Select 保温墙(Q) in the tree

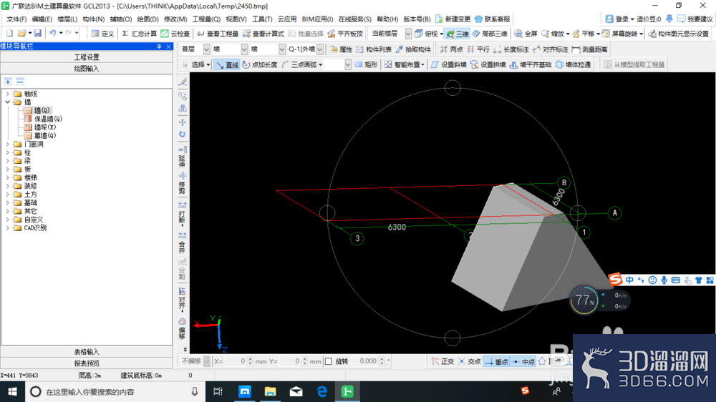pos(48,119)
